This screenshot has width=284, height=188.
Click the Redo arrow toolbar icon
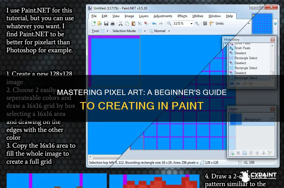click(x=161, y=23)
